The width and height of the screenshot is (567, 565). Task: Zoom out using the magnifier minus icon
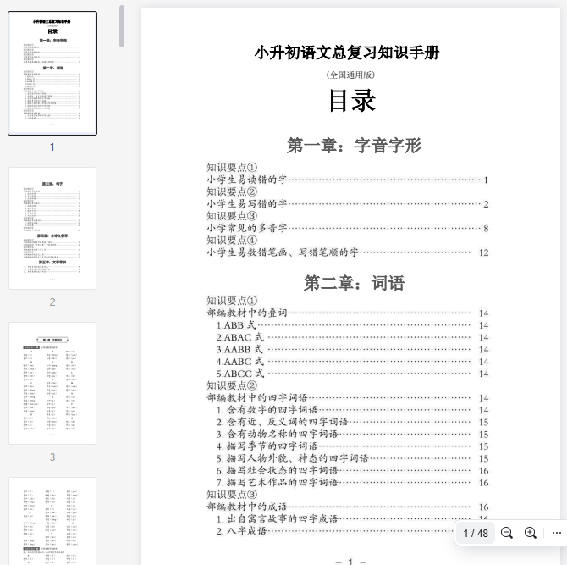[x=507, y=533]
